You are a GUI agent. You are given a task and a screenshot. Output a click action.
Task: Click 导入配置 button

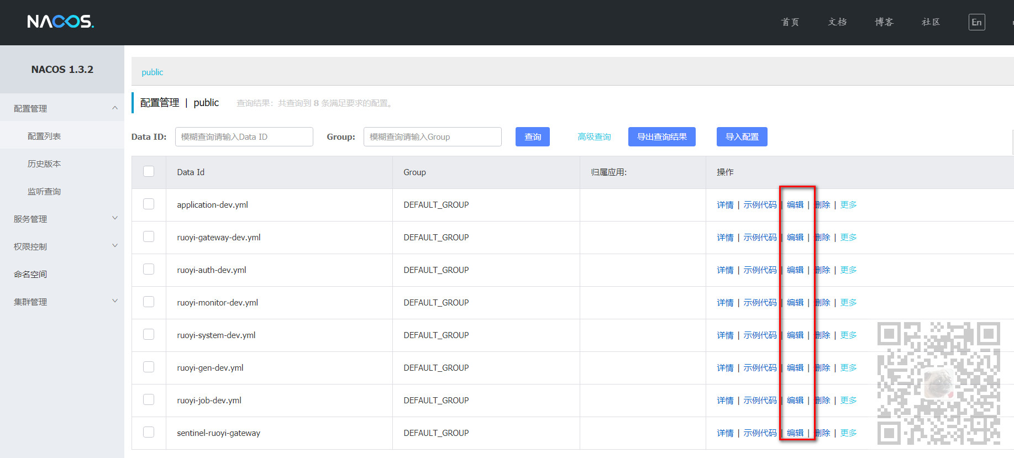(742, 137)
